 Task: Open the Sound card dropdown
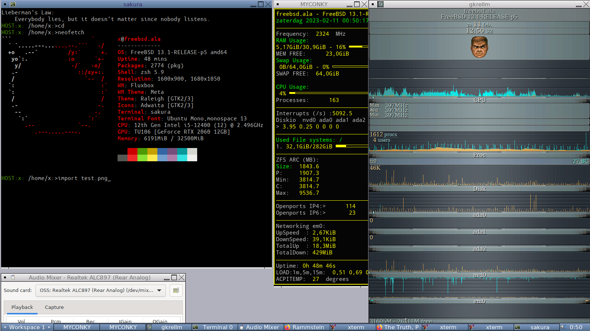(101, 290)
